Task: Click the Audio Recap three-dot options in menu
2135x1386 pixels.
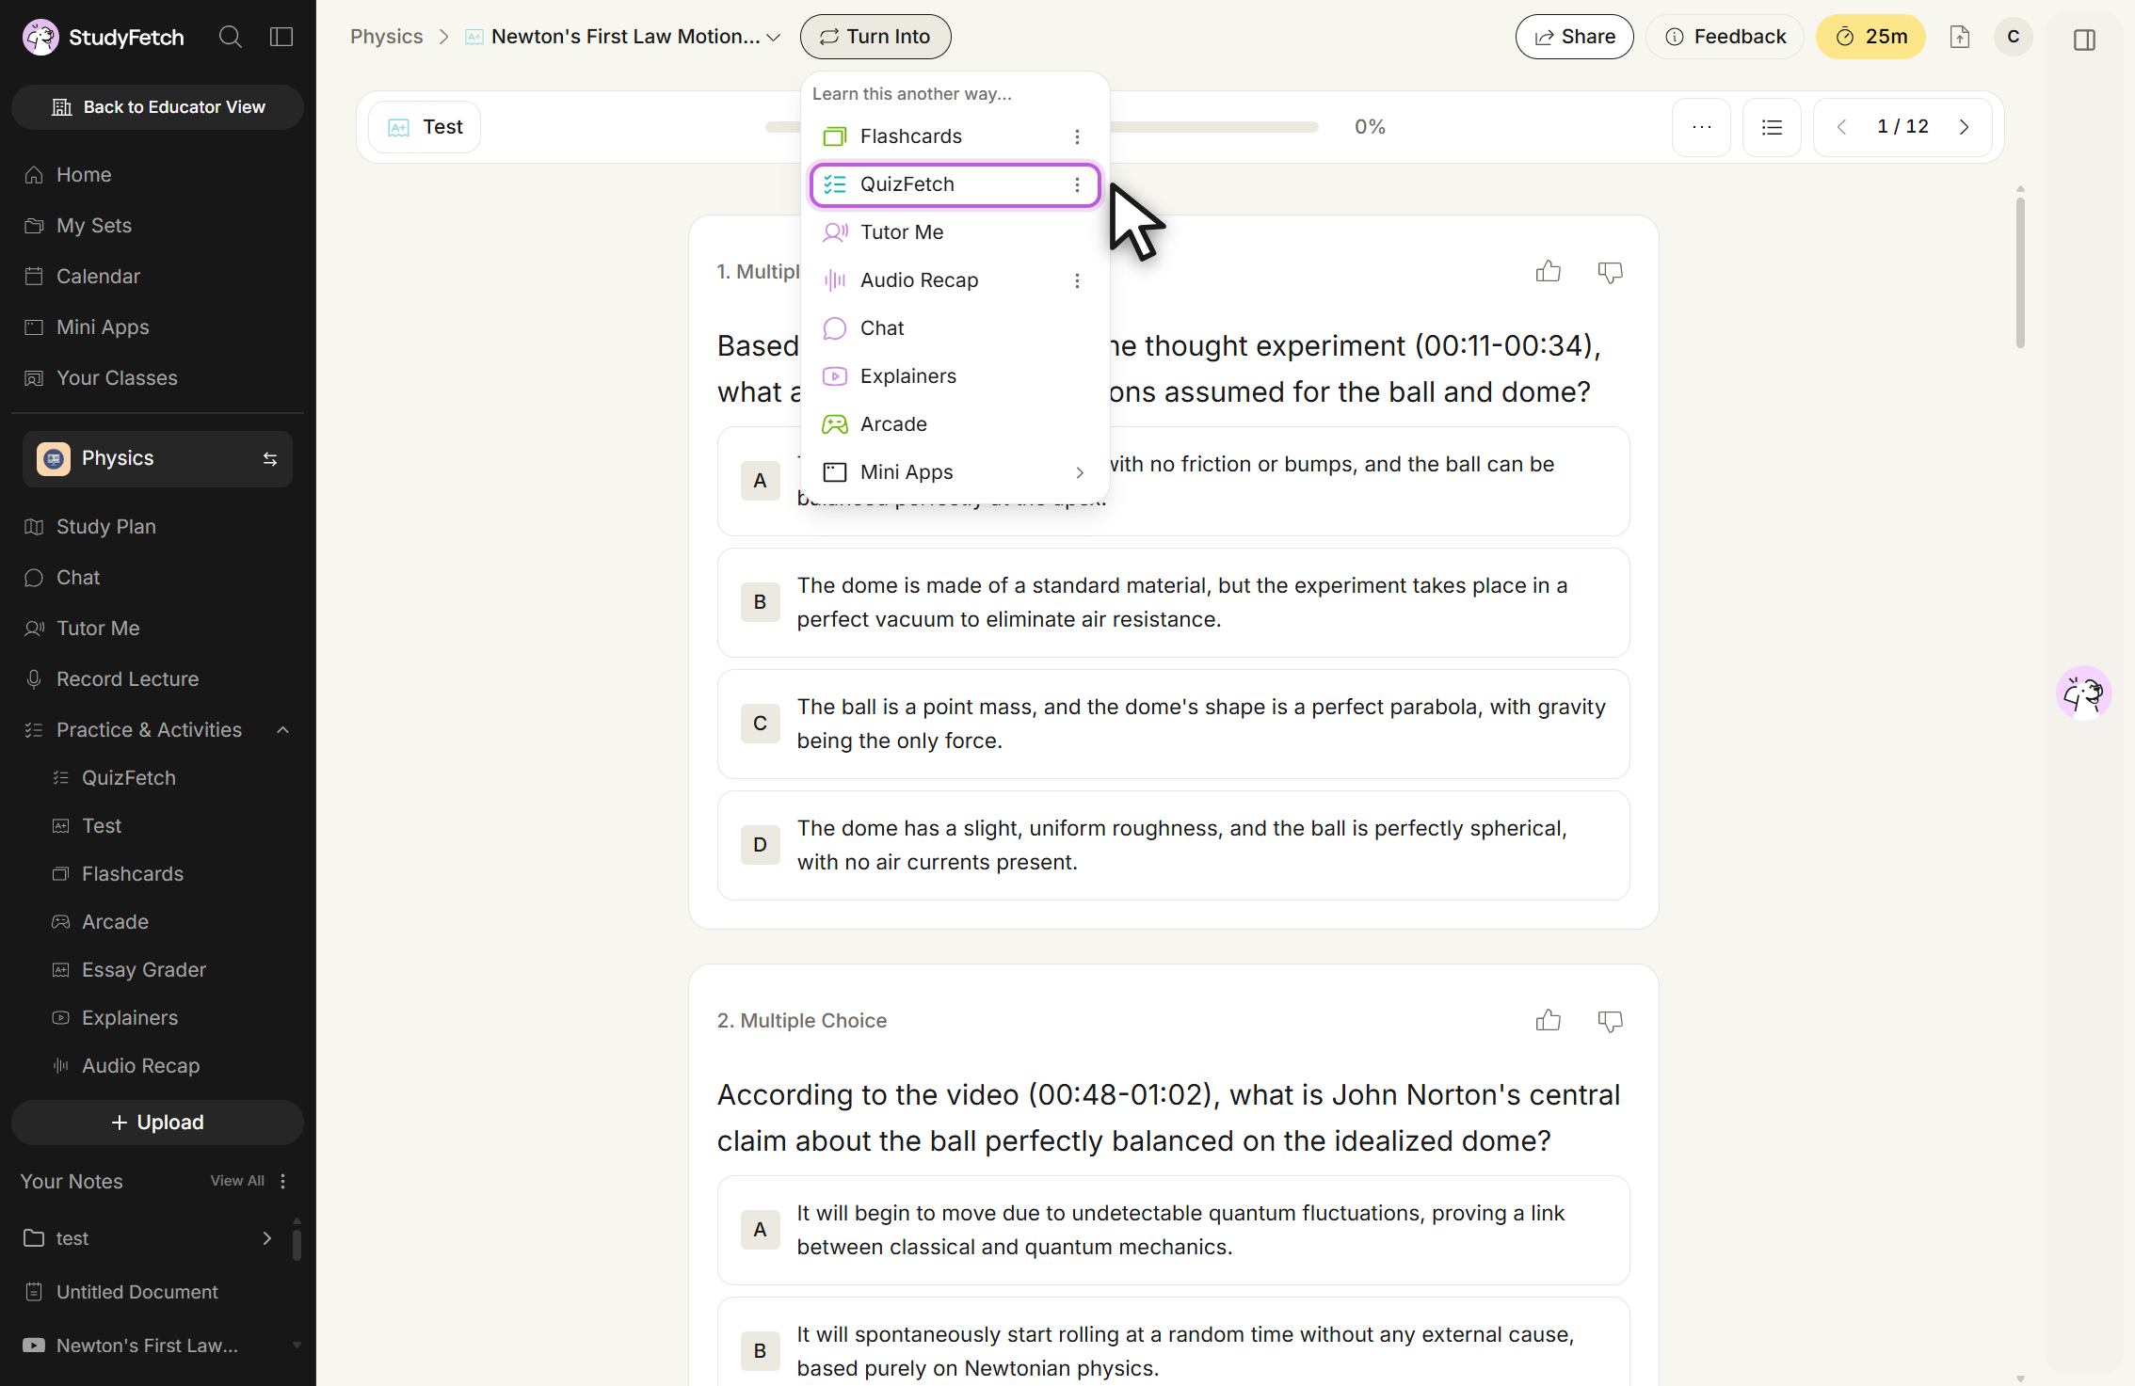Action: (1078, 281)
